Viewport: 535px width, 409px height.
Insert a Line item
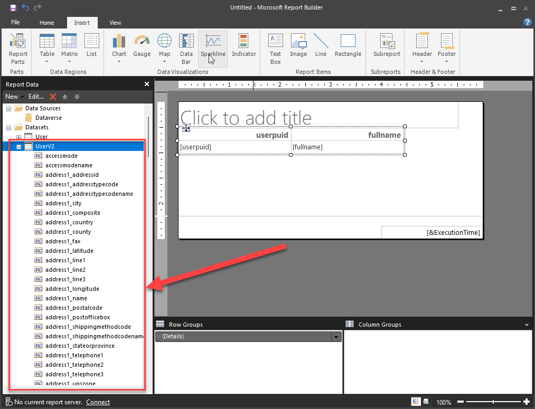click(321, 45)
